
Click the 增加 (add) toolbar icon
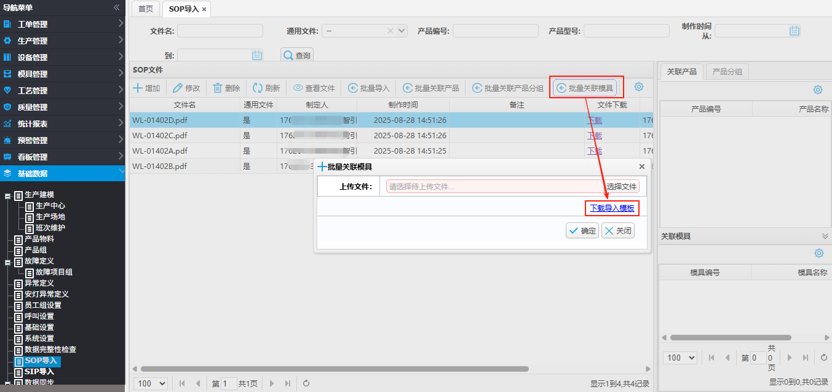click(x=138, y=88)
